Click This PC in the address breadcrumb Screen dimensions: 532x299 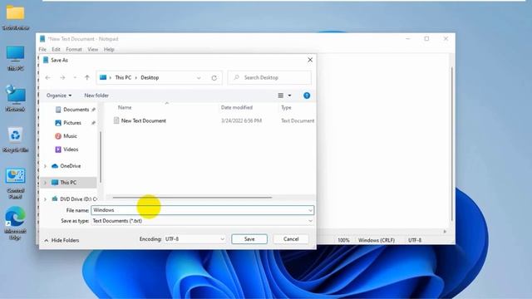coord(123,77)
